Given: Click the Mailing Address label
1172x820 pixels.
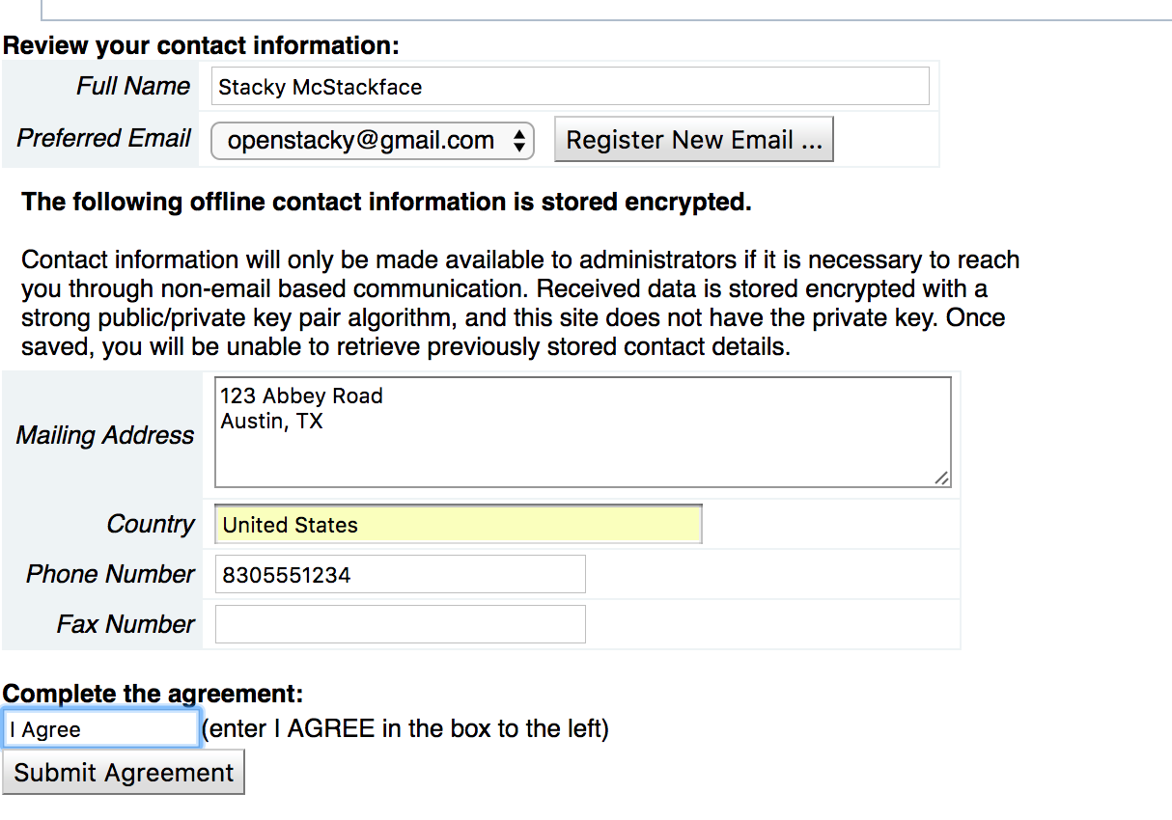Looking at the screenshot, I should [x=105, y=436].
